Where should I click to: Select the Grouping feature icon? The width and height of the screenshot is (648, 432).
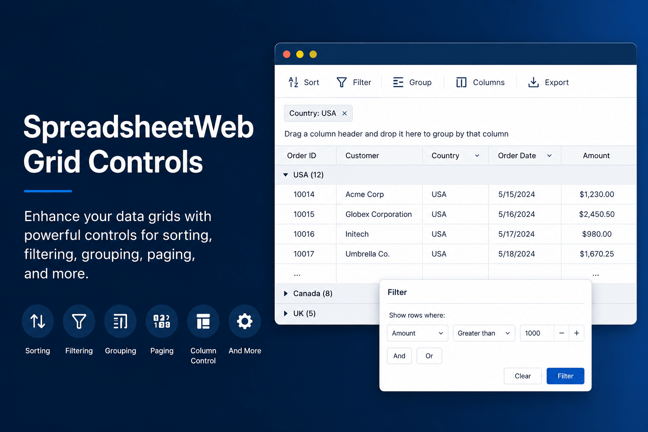point(120,321)
